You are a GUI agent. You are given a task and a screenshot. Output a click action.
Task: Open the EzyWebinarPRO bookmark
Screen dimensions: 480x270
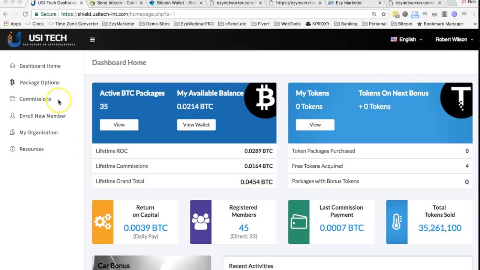click(x=193, y=24)
